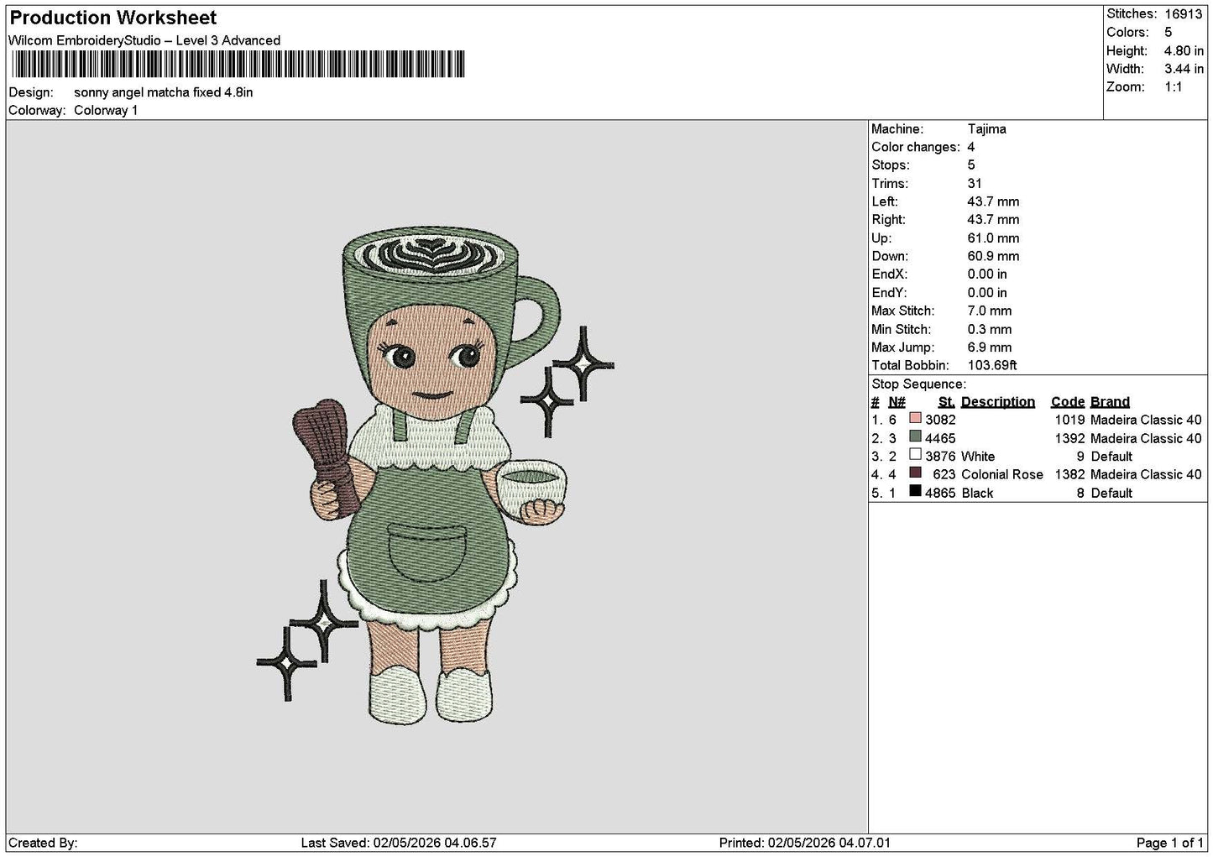Screen dimensions: 1213x857
Task: Click code '1019' in stop row 1
Action: [x=1070, y=420]
